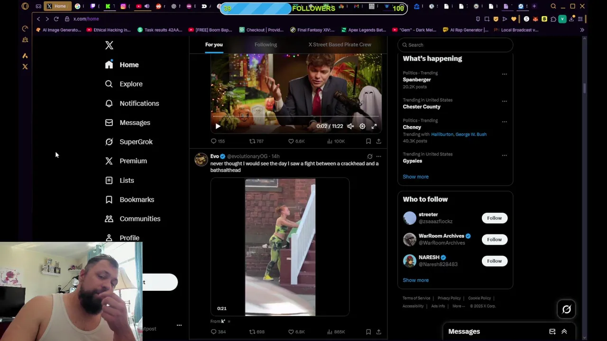Open Evo's profile avatar

coord(201,160)
